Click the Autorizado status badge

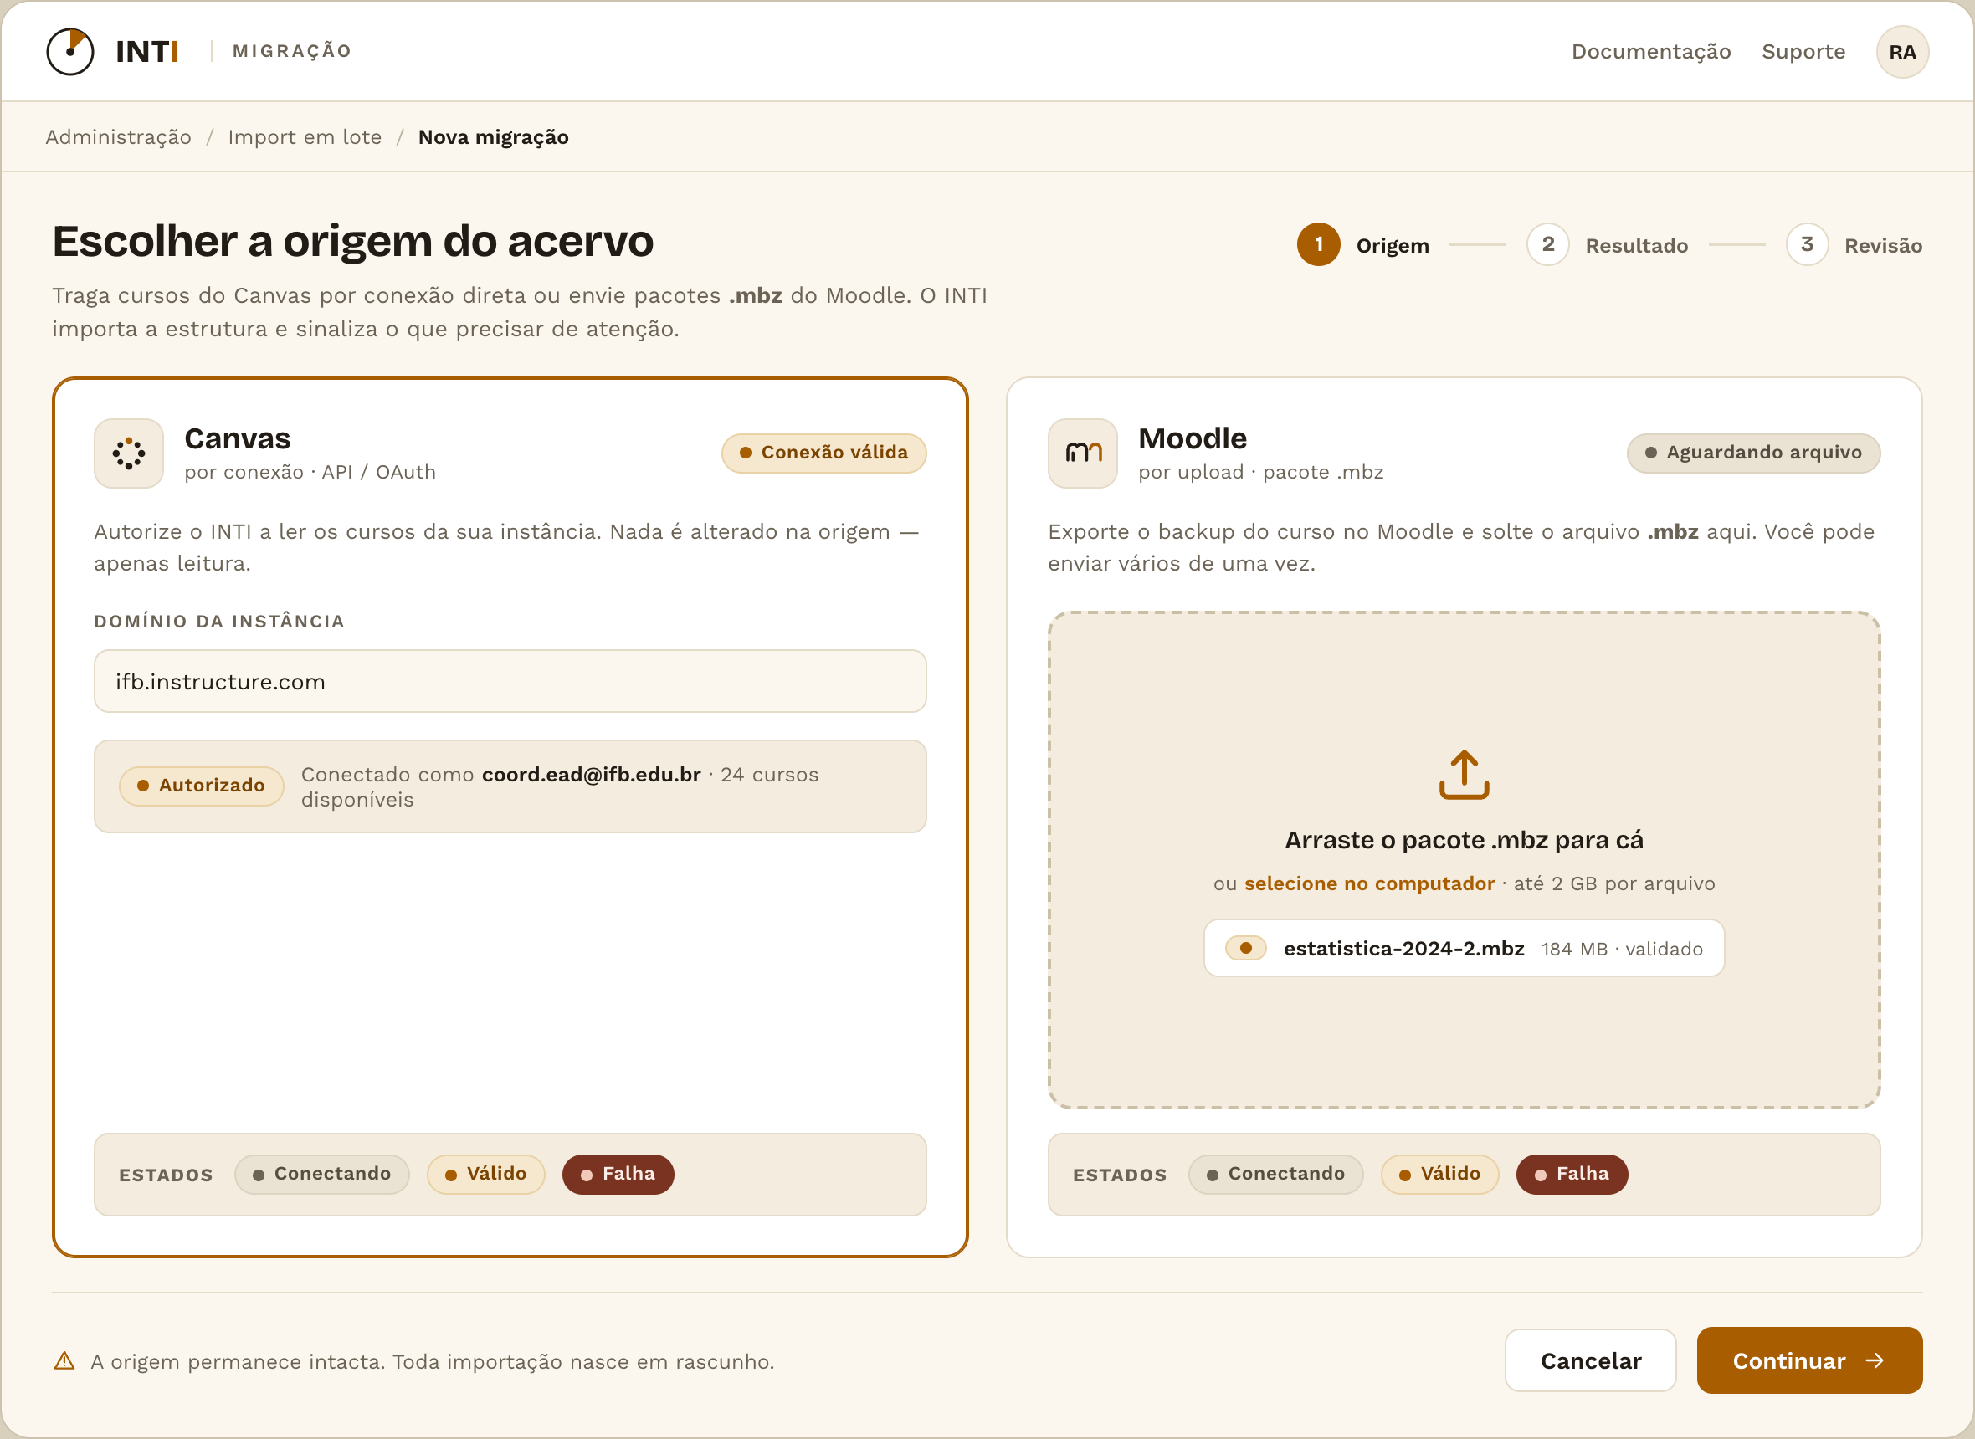pos(201,786)
